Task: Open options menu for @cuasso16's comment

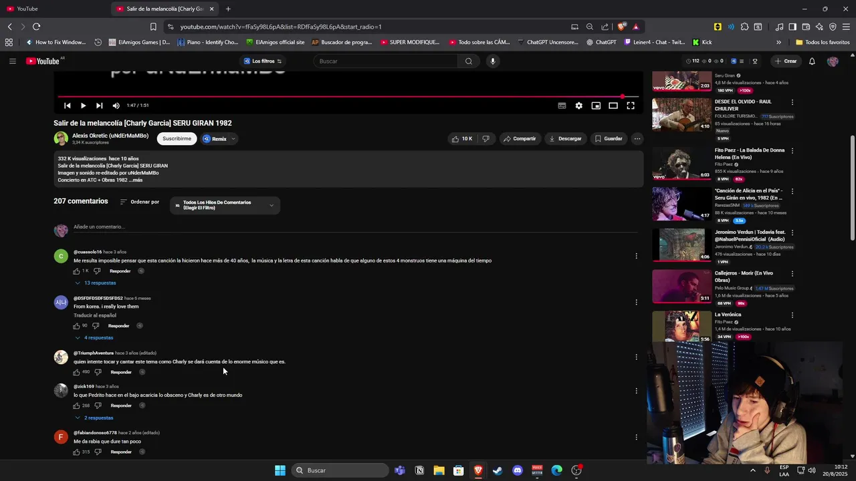Action: click(x=636, y=256)
